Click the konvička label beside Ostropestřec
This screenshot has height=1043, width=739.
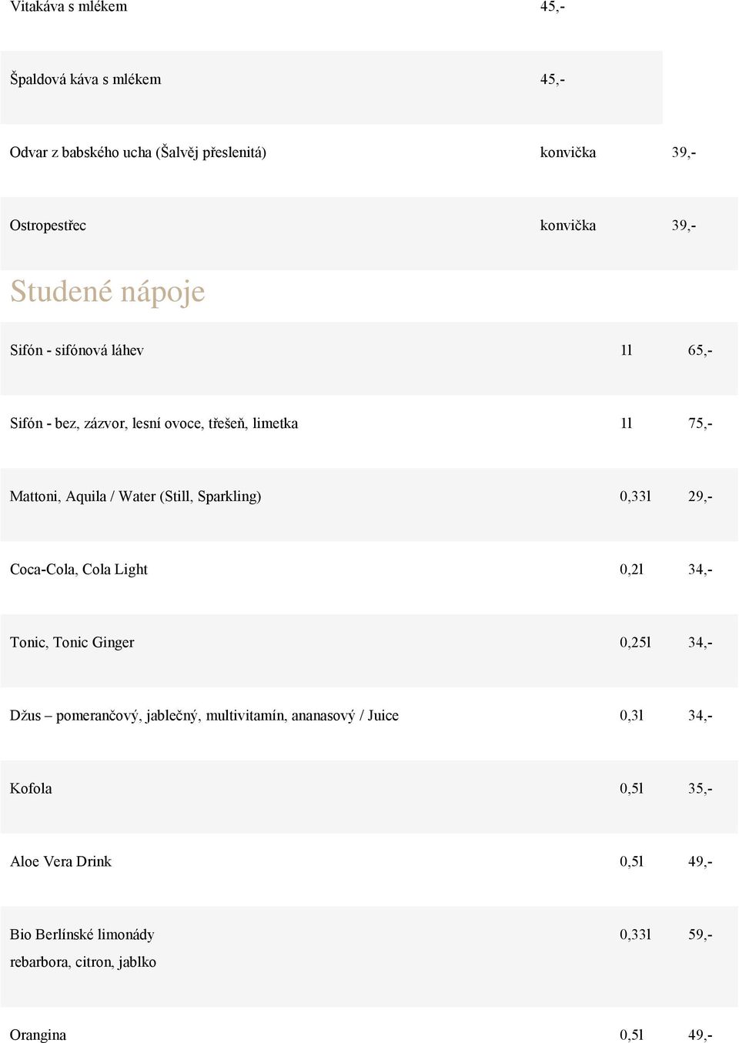(x=567, y=226)
